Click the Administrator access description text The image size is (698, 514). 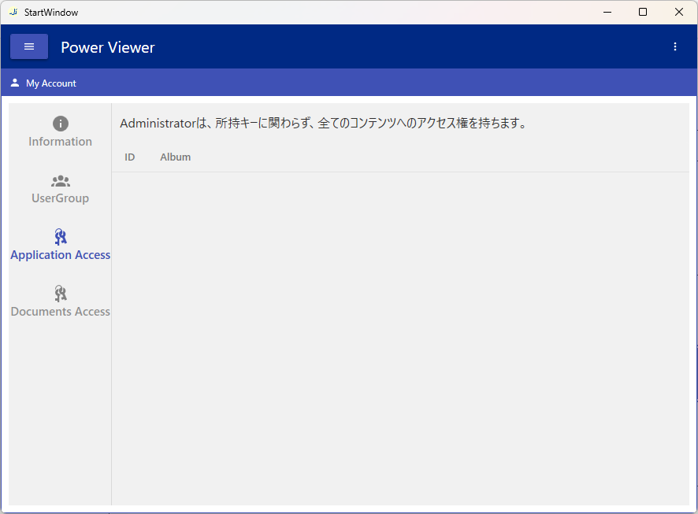(x=323, y=124)
